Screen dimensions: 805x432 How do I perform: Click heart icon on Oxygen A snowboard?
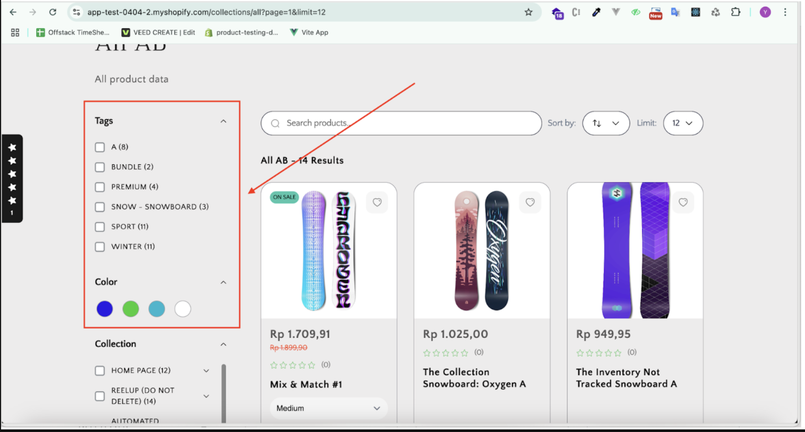530,202
